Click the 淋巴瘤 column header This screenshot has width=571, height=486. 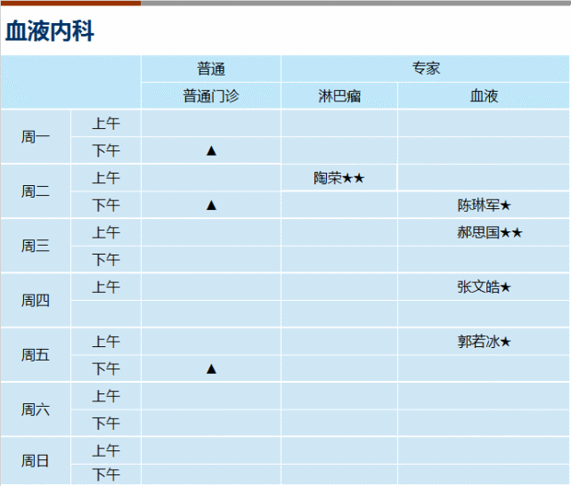coord(339,95)
